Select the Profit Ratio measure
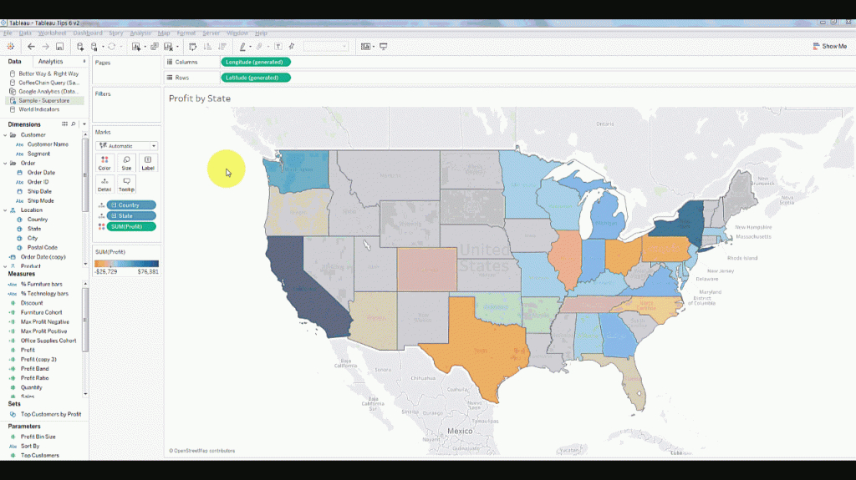 coord(35,378)
